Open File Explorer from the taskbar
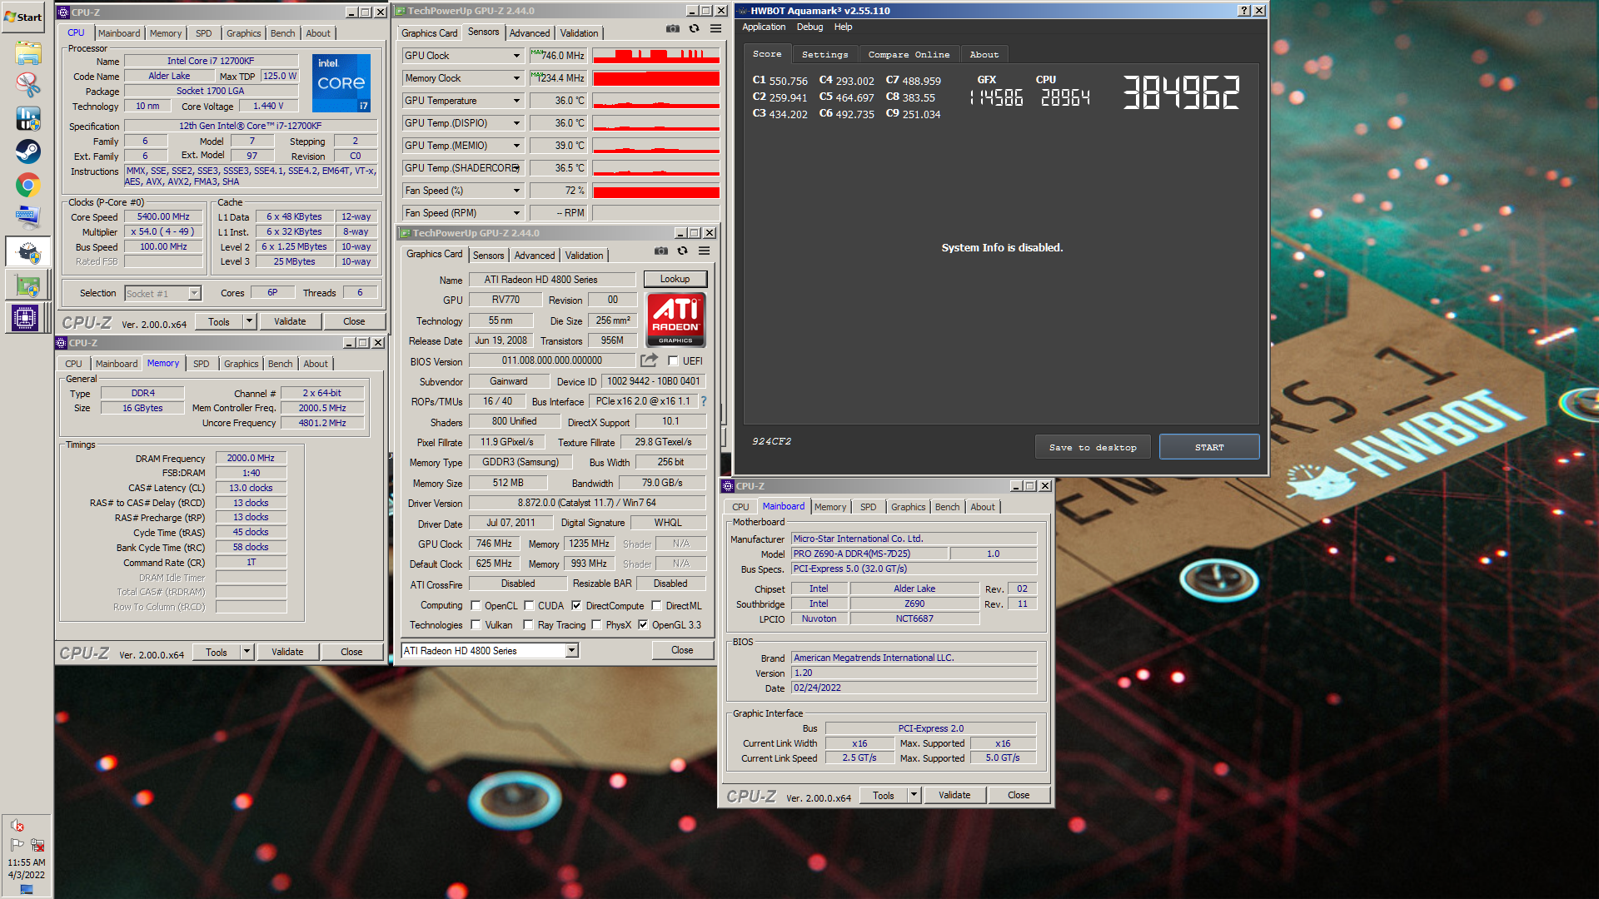Viewport: 1599px width, 899px height. 27,53
